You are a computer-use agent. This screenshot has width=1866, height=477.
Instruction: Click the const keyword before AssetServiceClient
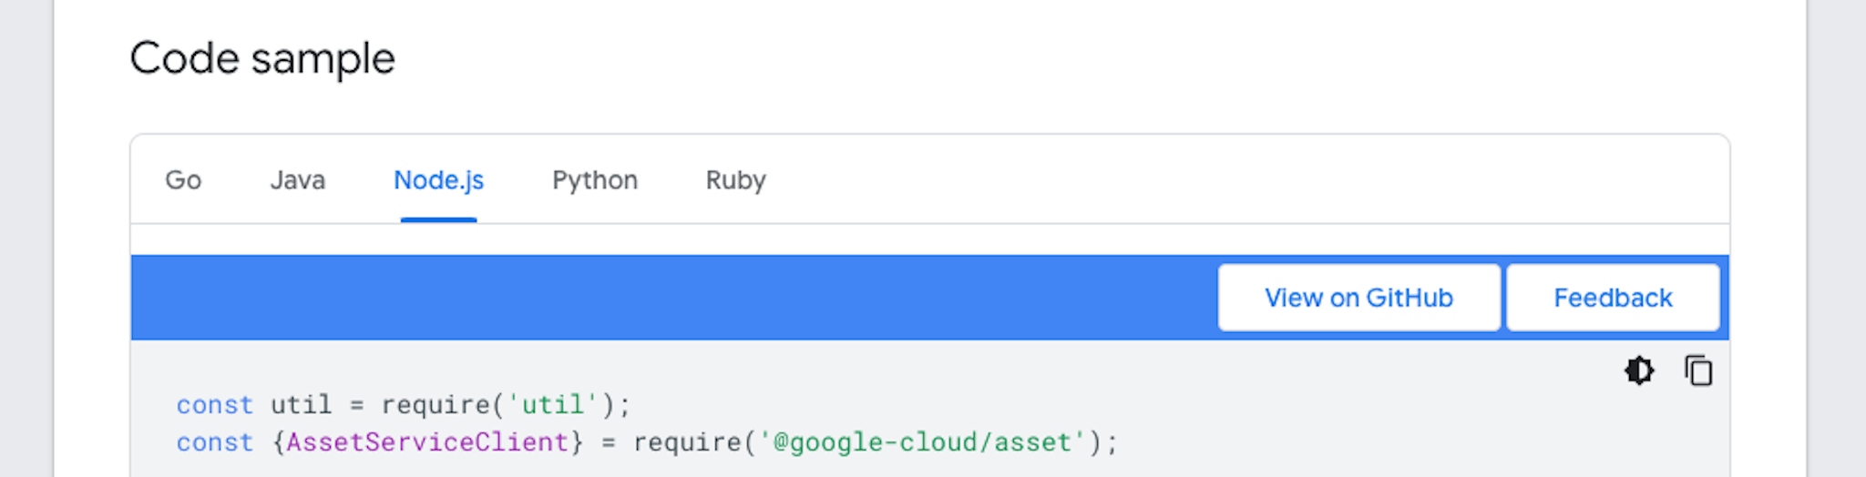tap(214, 442)
